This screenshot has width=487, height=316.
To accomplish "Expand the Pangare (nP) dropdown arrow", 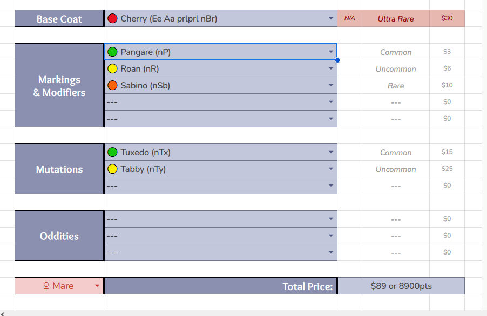I will pyautogui.click(x=331, y=52).
